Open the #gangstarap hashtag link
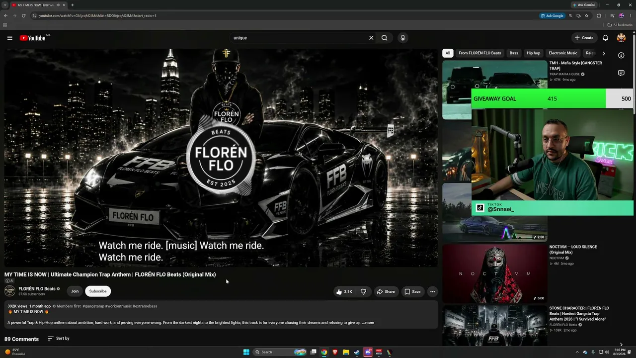The image size is (636, 358). [x=94, y=306]
